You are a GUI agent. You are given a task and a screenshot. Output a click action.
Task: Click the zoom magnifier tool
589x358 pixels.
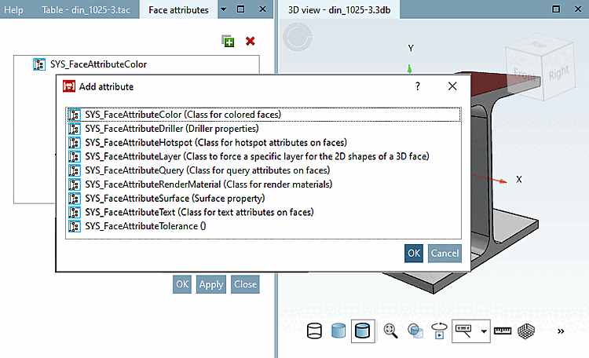[x=390, y=331]
